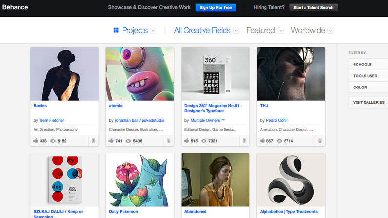388x218 pixels.
Task: Click the thumbs-up icon on Design 360° card
Action: pyautogui.click(x=187, y=141)
